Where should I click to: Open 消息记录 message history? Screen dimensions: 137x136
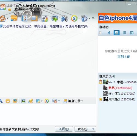(x=72, y=101)
